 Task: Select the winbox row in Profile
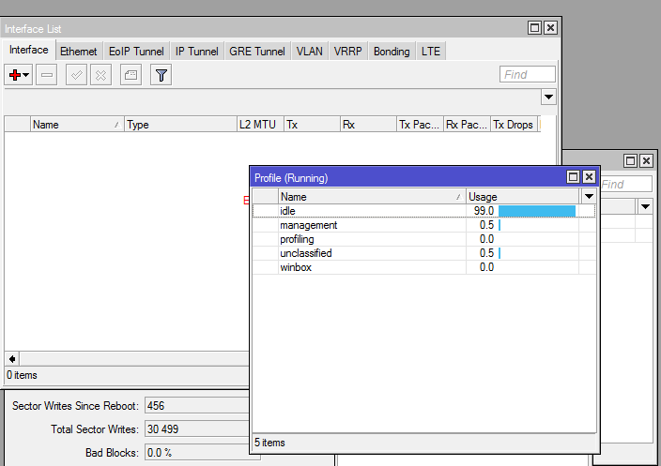(423, 267)
